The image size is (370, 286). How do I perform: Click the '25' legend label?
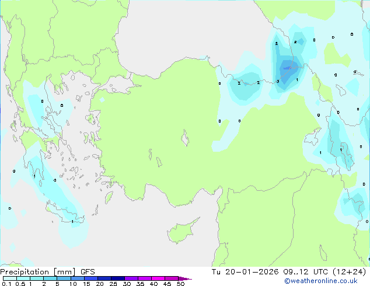coord(113,284)
